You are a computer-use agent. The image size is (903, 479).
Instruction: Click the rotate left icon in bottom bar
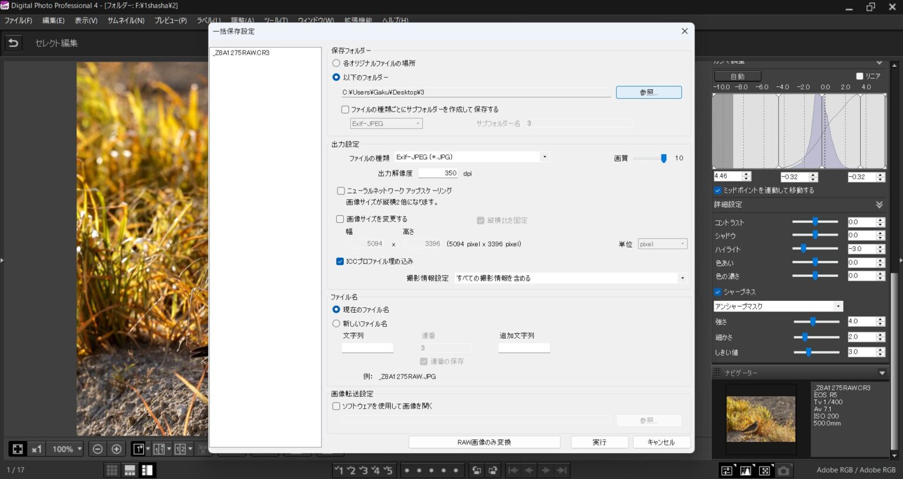pyautogui.click(x=477, y=470)
